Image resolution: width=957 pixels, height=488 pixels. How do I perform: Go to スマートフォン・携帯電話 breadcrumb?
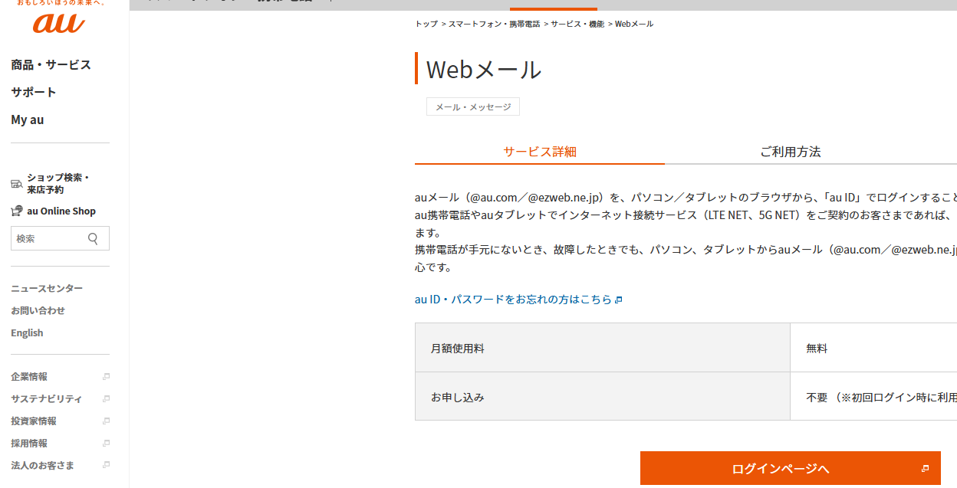click(494, 25)
